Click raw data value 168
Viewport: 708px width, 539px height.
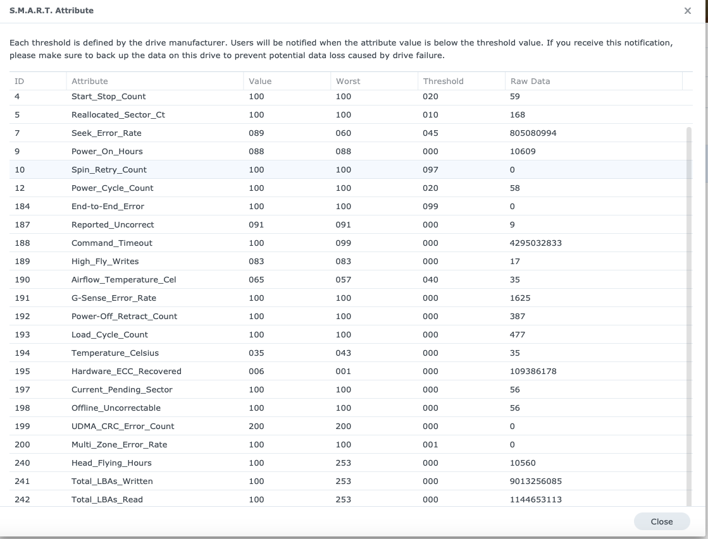(517, 115)
